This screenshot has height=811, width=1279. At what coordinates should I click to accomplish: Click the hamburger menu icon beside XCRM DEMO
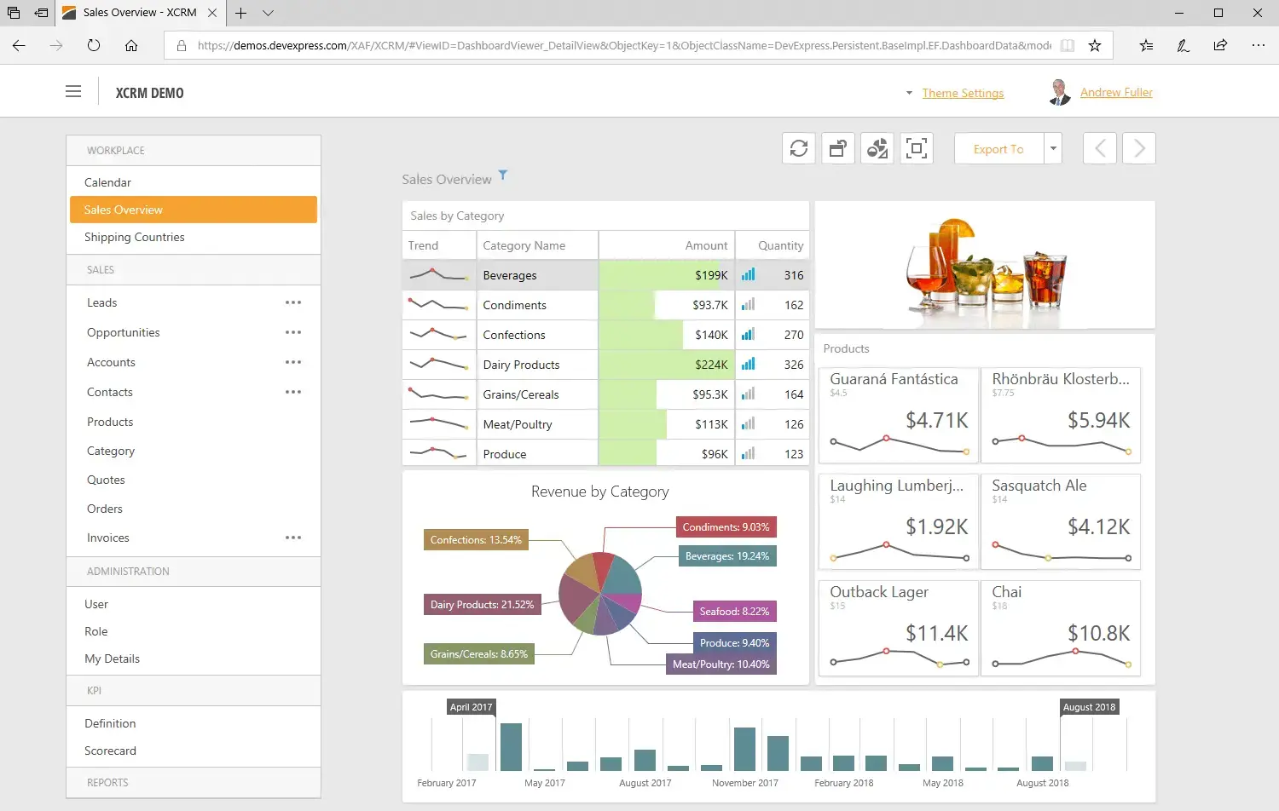tap(73, 91)
